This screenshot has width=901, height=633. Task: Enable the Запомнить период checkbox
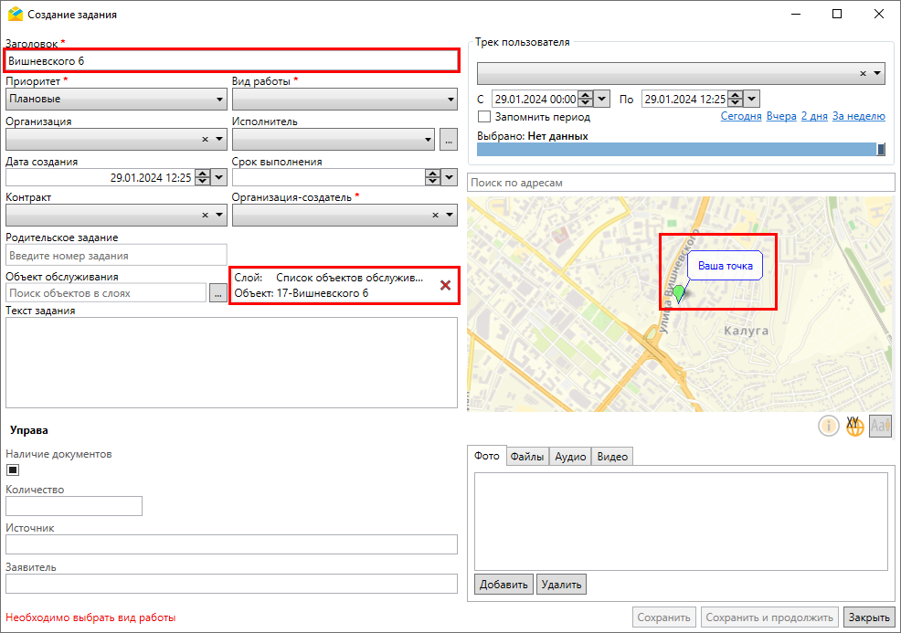(x=484, y=117)
